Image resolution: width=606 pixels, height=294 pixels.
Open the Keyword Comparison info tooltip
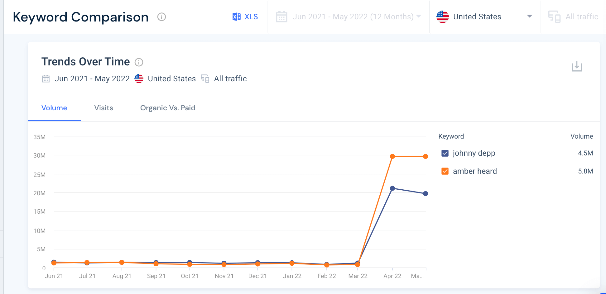tap(161, 17)
